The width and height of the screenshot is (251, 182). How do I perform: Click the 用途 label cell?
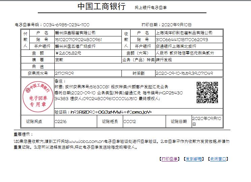click(x=38, y=66)
